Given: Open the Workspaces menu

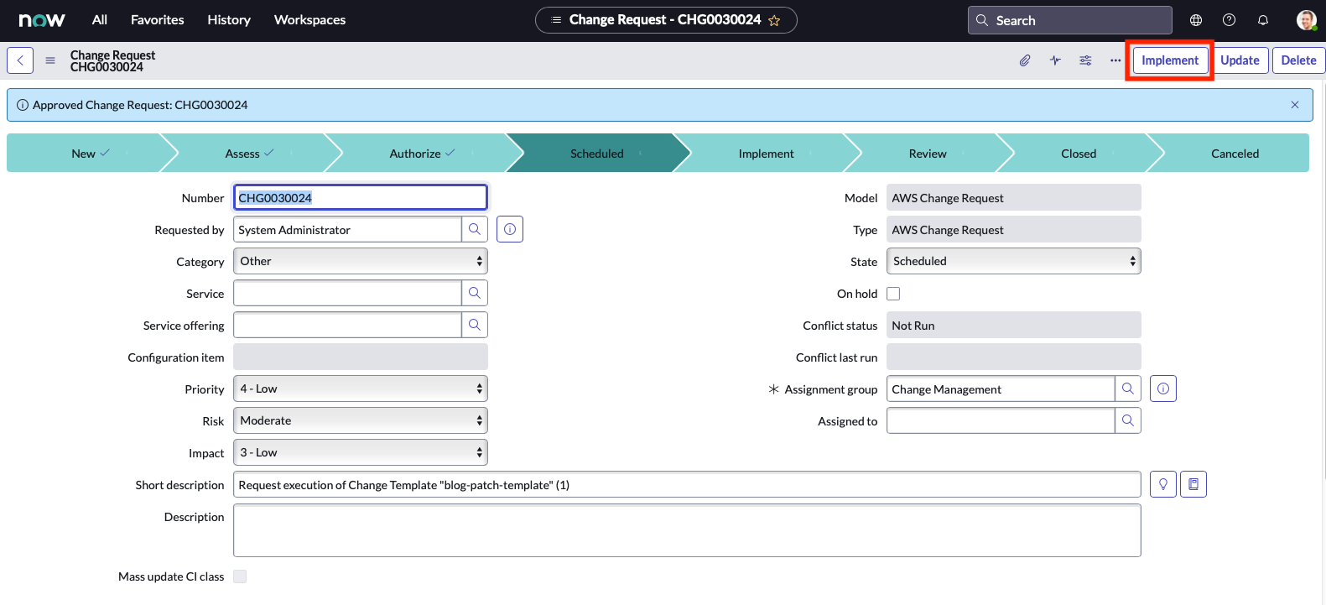Looking at the screenshot, I should pyautogui.click(x=309, y=20).
